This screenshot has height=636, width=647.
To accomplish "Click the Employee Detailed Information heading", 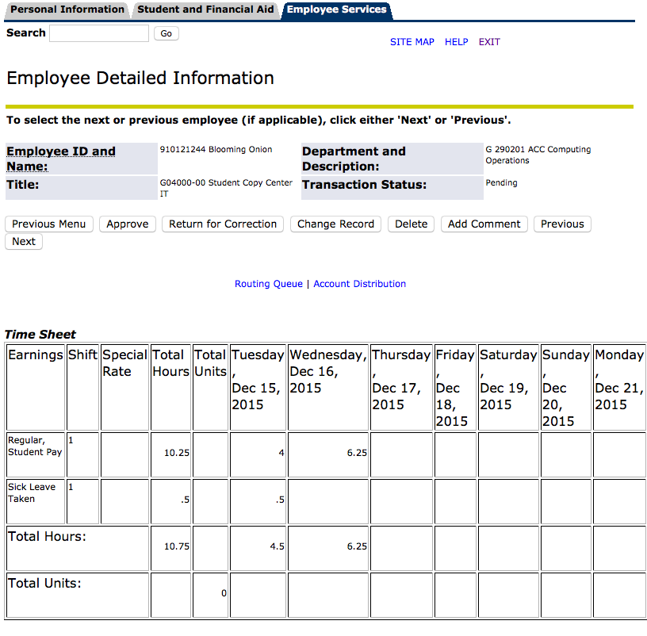I will click(x=140, y=79).
